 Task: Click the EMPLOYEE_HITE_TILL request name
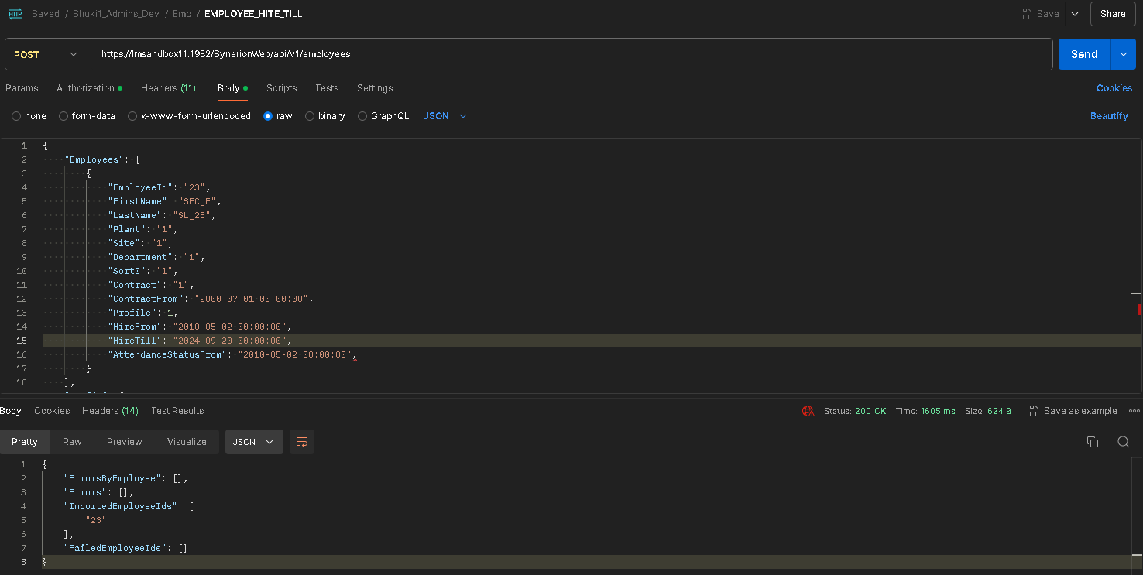pos(253,14)
